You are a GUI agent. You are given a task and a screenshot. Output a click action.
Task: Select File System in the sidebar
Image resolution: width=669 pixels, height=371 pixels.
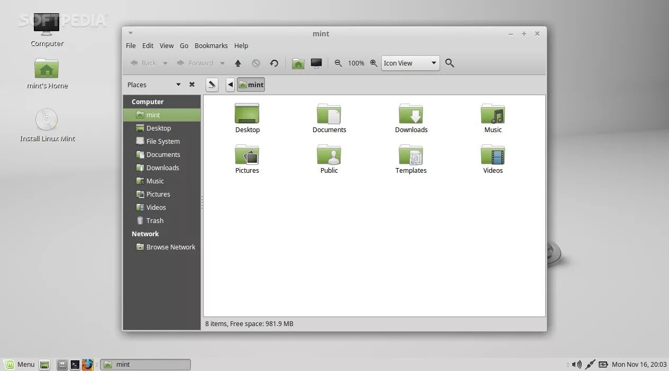[162, 141]
